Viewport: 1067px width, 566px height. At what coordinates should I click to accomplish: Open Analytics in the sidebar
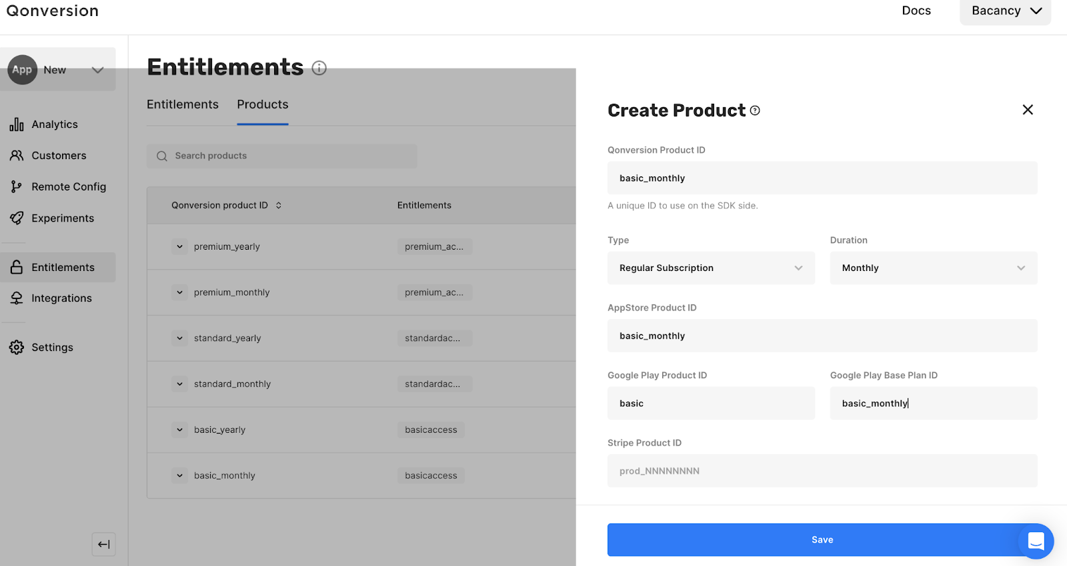coord(55,125)
